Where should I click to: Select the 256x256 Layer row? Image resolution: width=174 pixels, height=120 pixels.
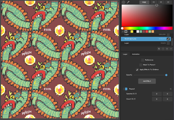(146, 34)
